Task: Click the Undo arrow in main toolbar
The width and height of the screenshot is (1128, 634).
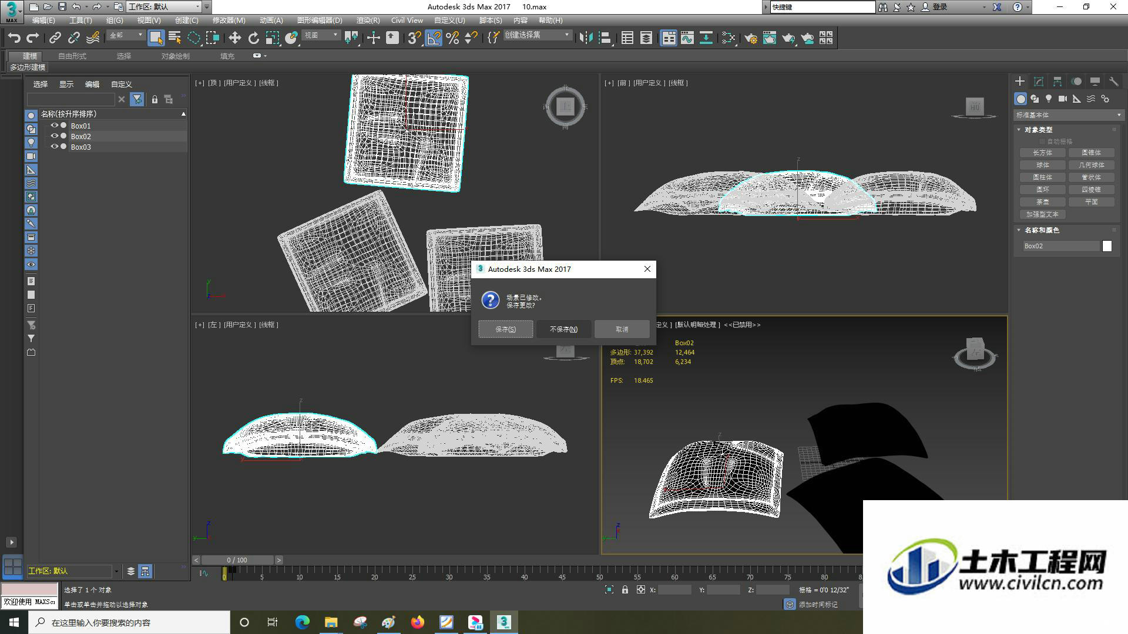Action: (x=14, y=38)
